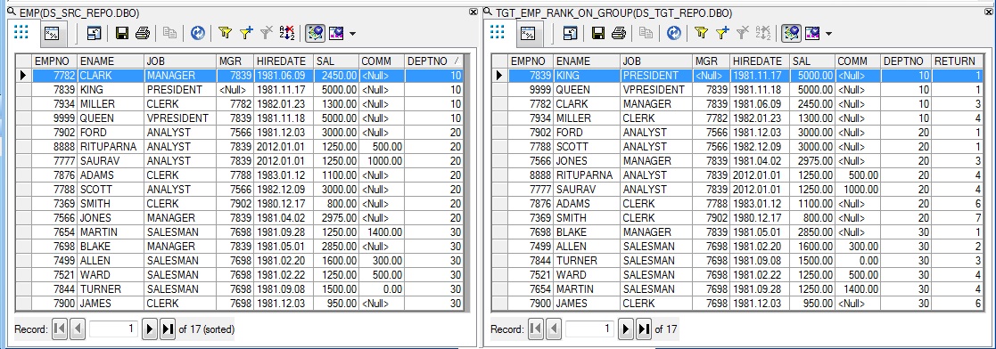This screenshot has width=996, height=349.
Task: Go to previous record in TGT panel
Action: pyautogui.click(x=553, y=329)
